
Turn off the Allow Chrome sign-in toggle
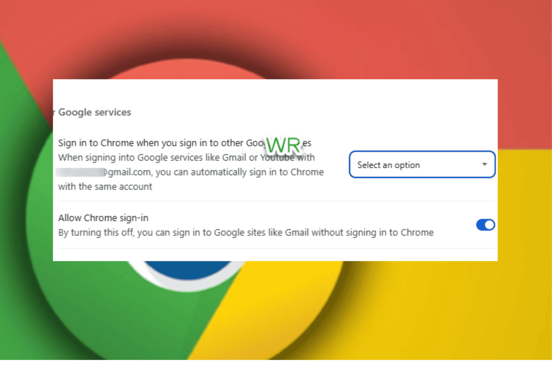[486, 225]
